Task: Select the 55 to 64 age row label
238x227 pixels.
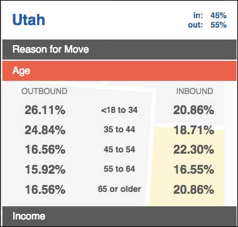Action: [x=119, y=169]
